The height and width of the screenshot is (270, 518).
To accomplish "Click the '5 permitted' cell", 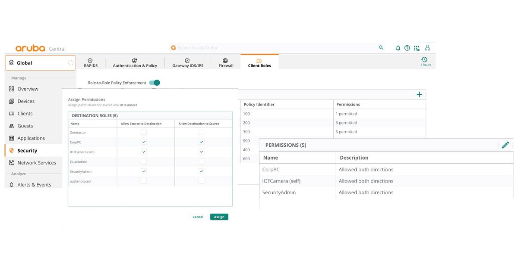I will pos(346,132).
